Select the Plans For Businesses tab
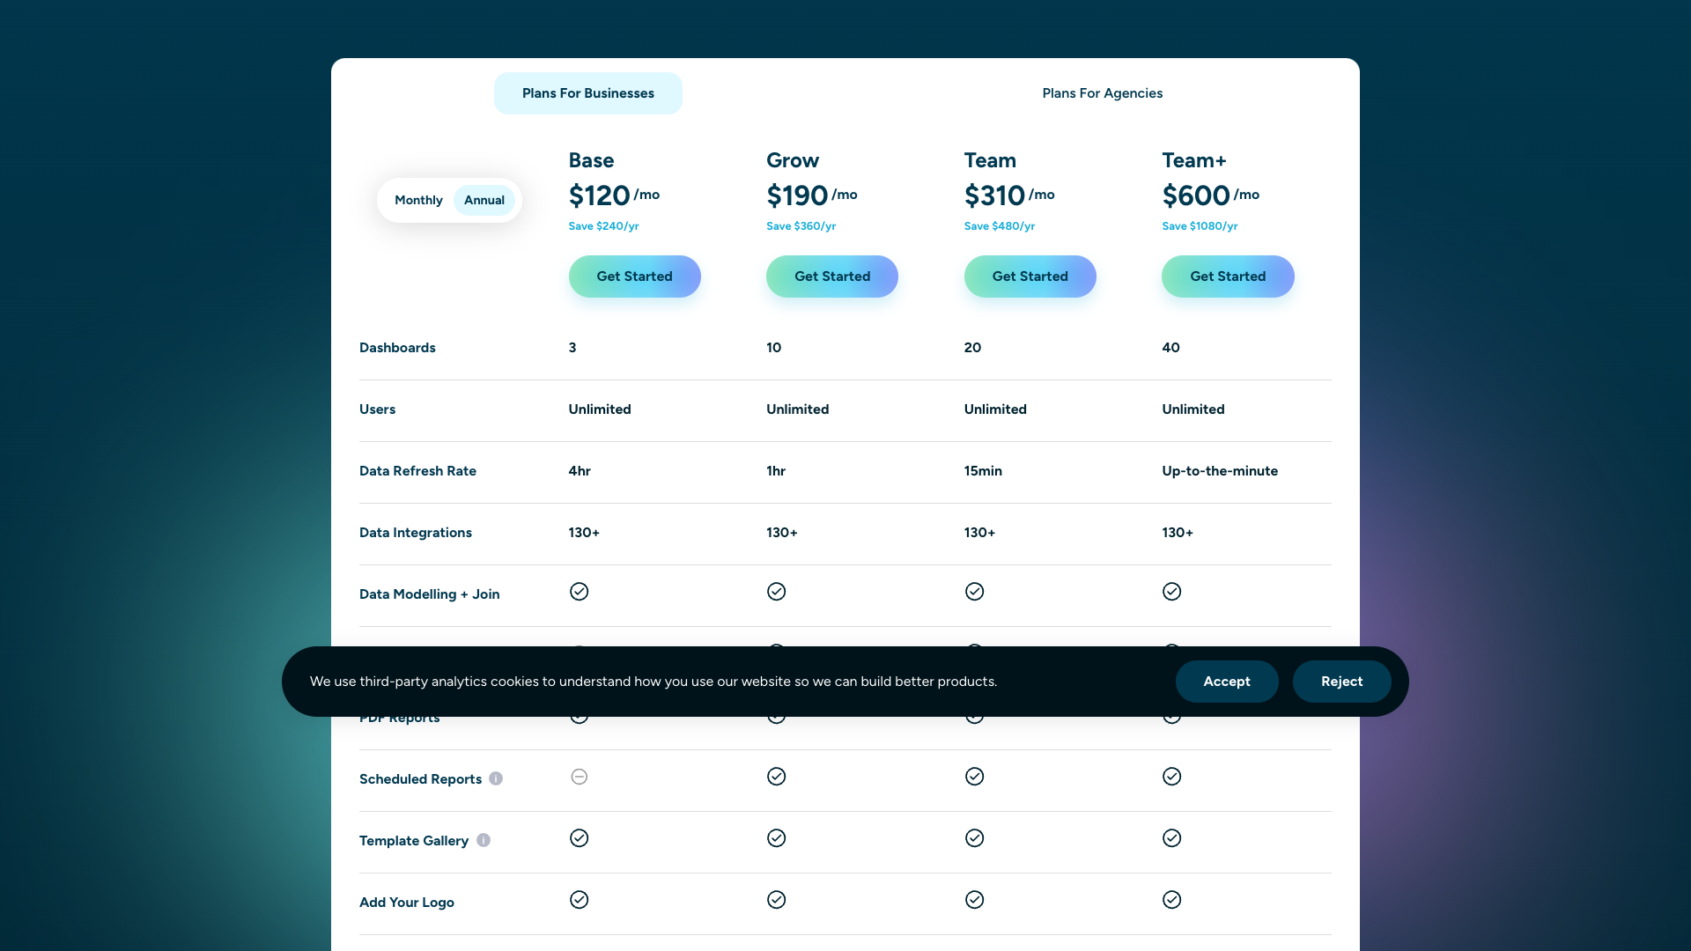The width and height of the screenshot is (1691, 951). 587,92
